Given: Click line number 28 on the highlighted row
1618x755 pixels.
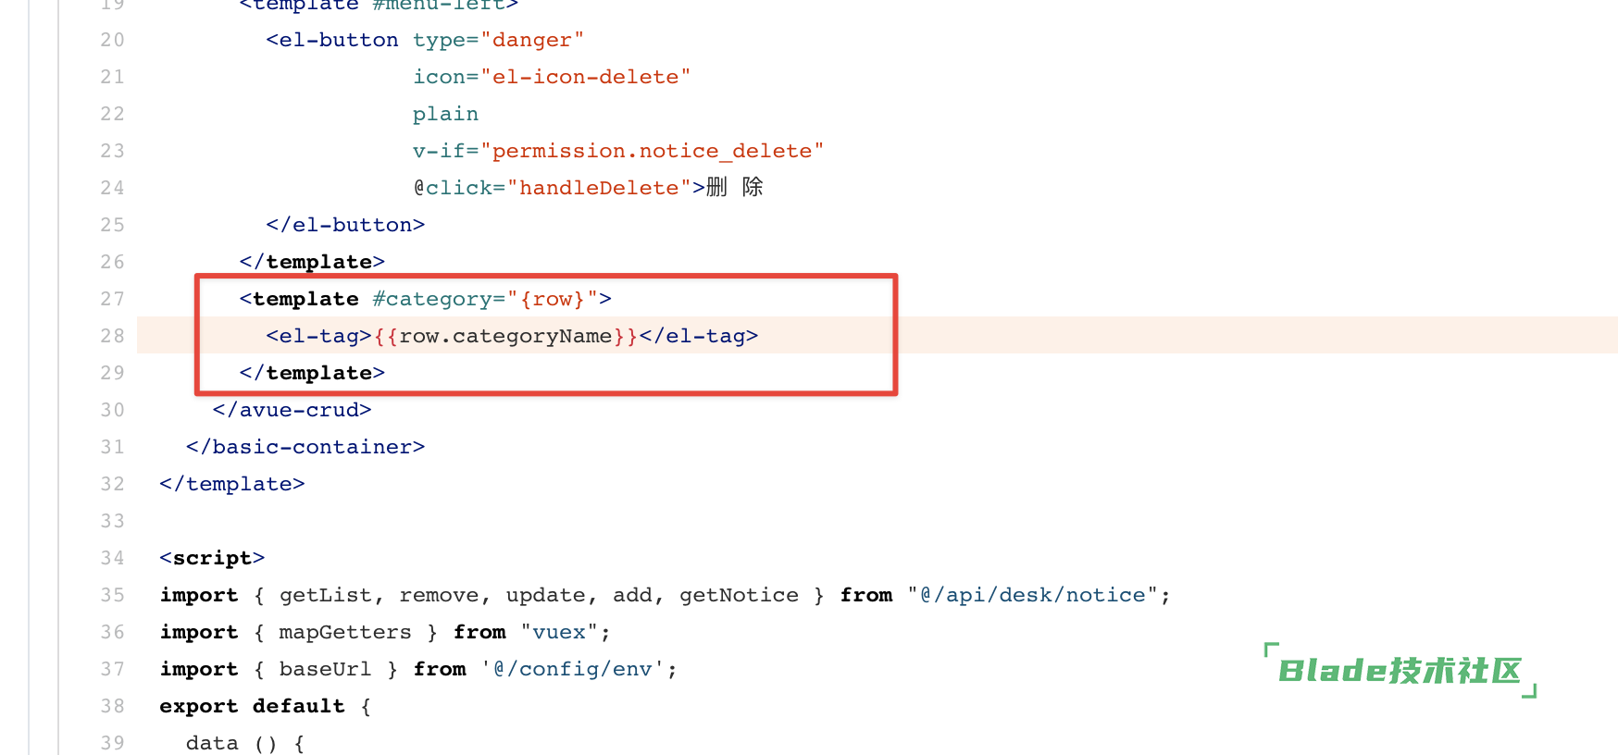Looking at the screenshot, I should [x=112, y=336].
